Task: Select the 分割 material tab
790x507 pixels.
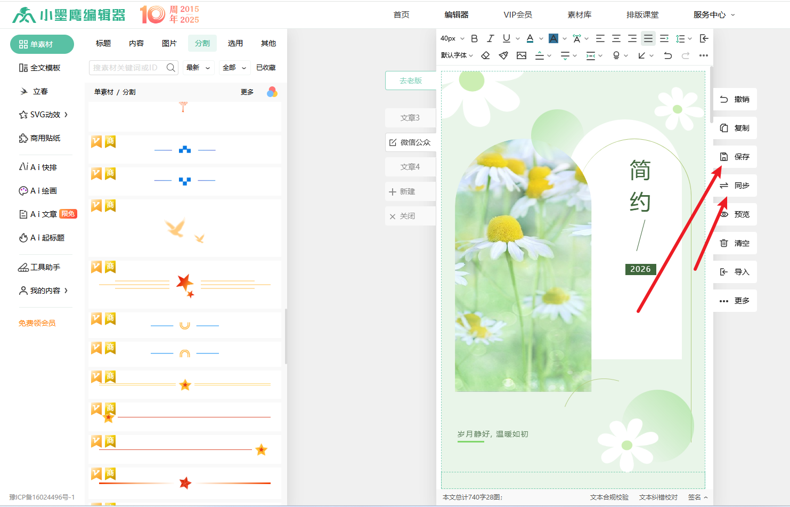Action: tap(202, 43)
